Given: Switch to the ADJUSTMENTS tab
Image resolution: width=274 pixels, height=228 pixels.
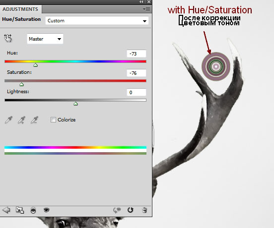Looking at the screenshot, I should click(20, 9).
